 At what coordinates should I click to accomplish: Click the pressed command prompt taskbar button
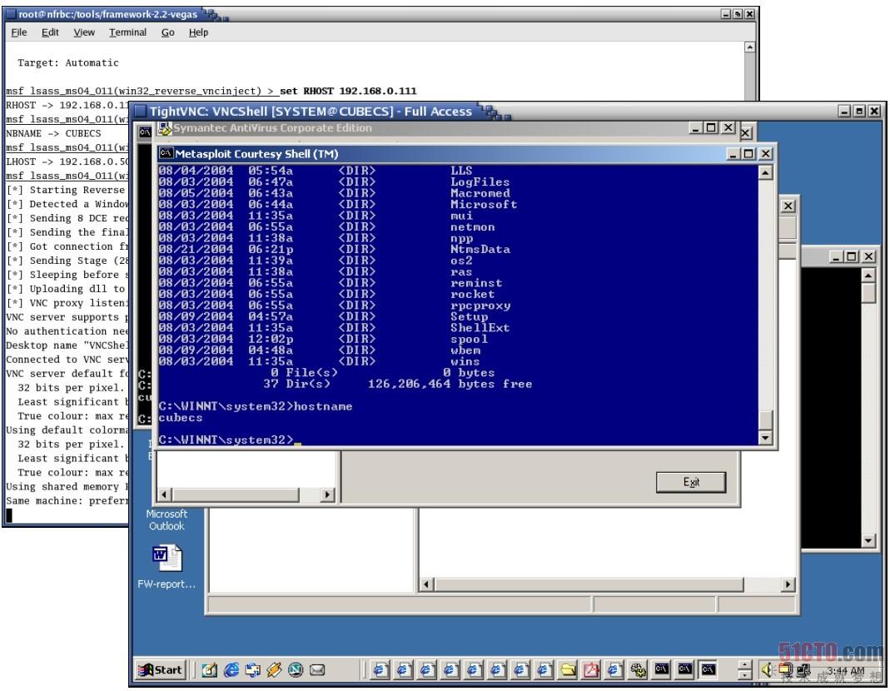708,670
